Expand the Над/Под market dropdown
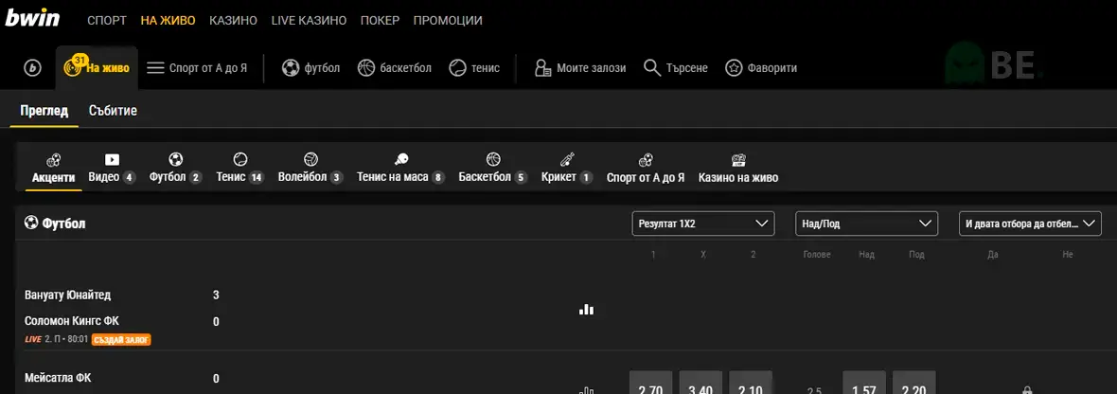This screenshot has height=394, width=1117. click(866, 224)
